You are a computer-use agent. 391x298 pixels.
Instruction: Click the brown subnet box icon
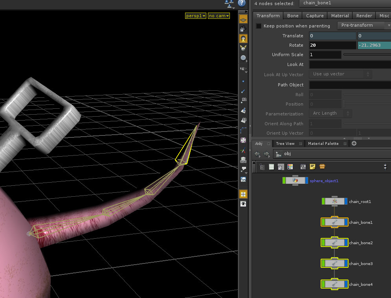coord(322,166)
